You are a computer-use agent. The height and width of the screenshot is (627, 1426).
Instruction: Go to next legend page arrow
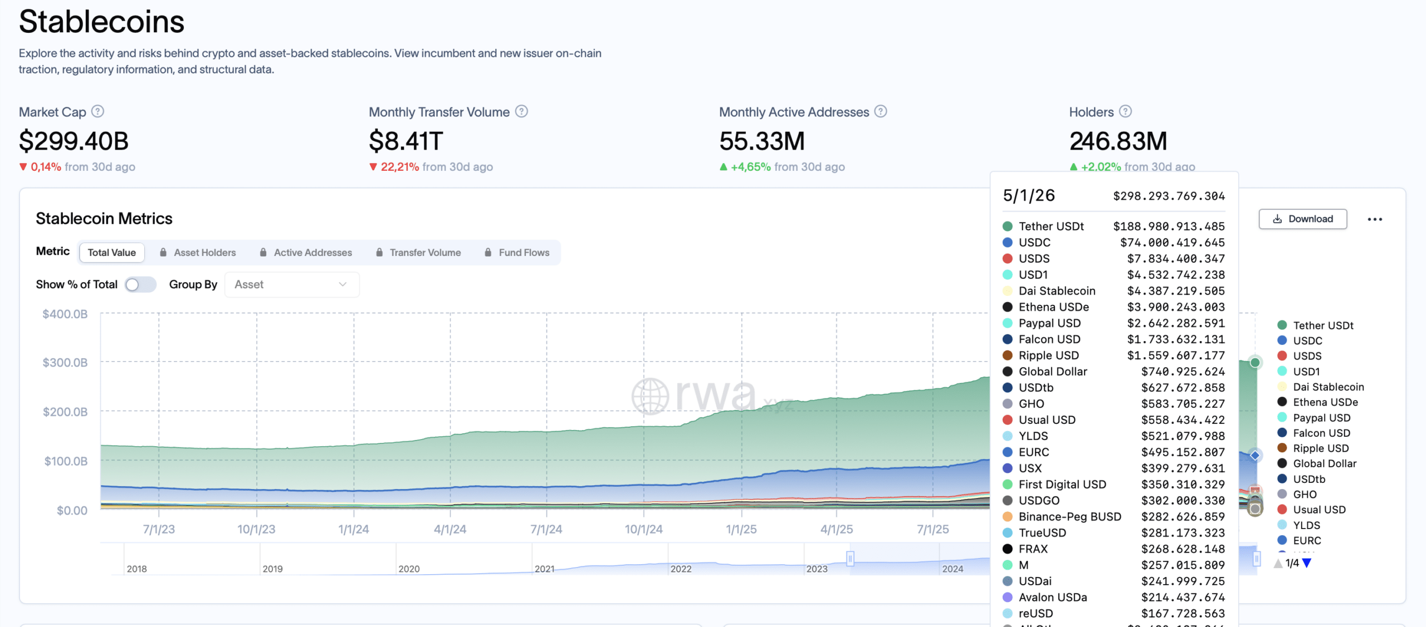coord(1307,563)
